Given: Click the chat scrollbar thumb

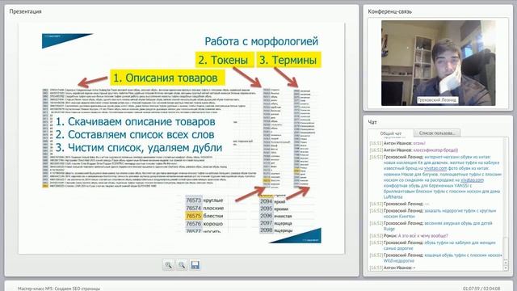Looking at the screenshot, I should (506, 248).
